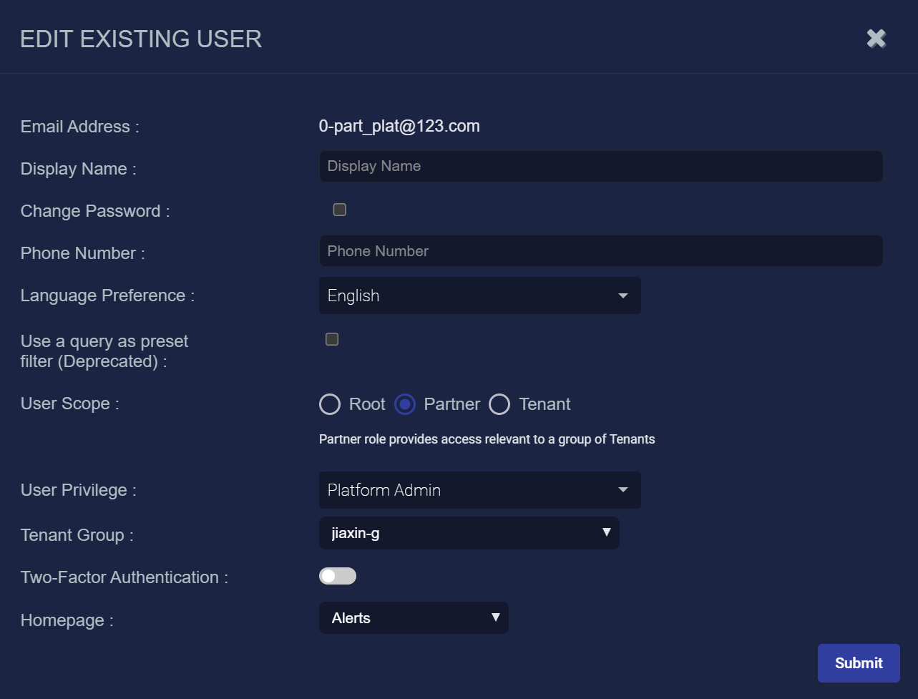Focus the Phone Number input box
The width and height of the screenshot is (918, 699).
(600, 251)
